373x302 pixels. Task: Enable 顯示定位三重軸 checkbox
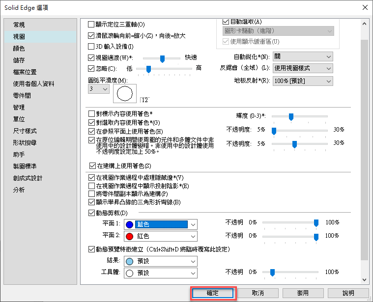coord(91,24)
